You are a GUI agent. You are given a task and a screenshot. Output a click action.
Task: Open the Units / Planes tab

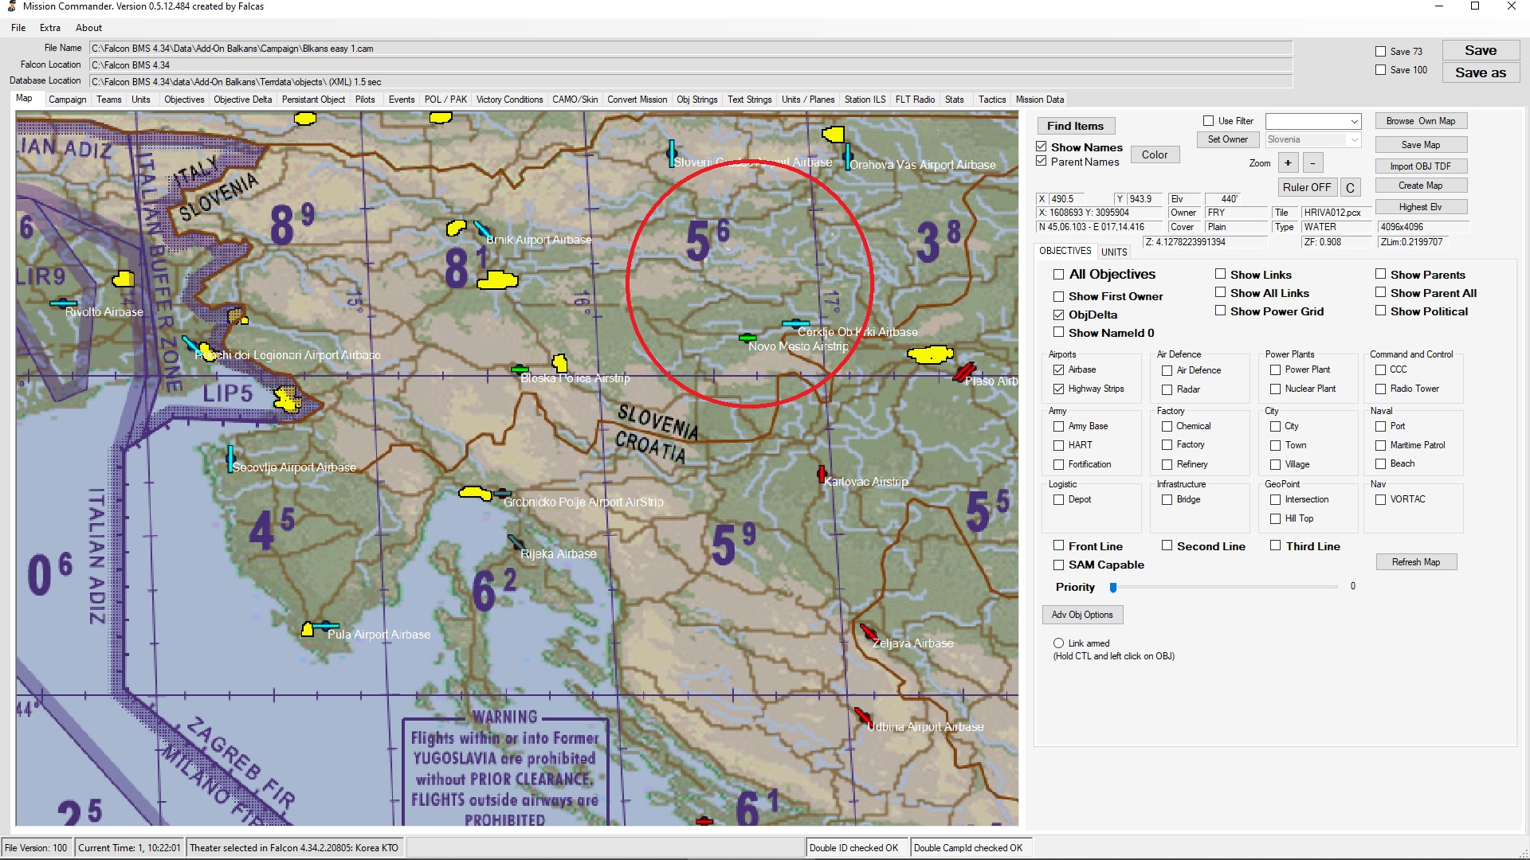tap(808, 100)
